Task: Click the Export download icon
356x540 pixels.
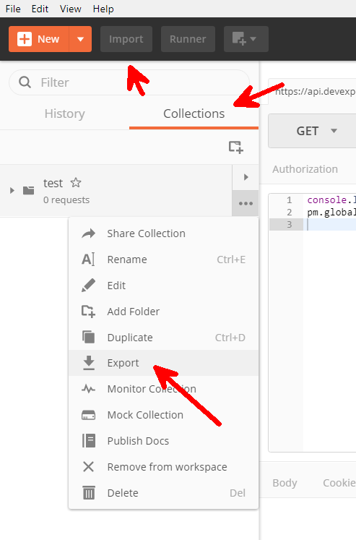Action: 89,363
